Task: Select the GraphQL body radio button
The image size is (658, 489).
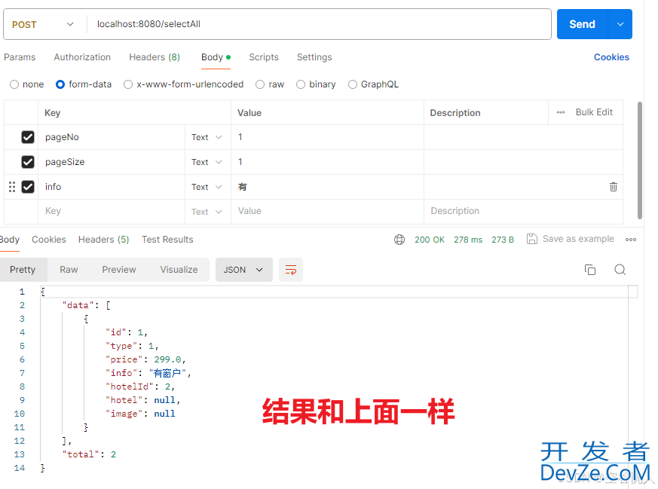Action: (353, 84)
